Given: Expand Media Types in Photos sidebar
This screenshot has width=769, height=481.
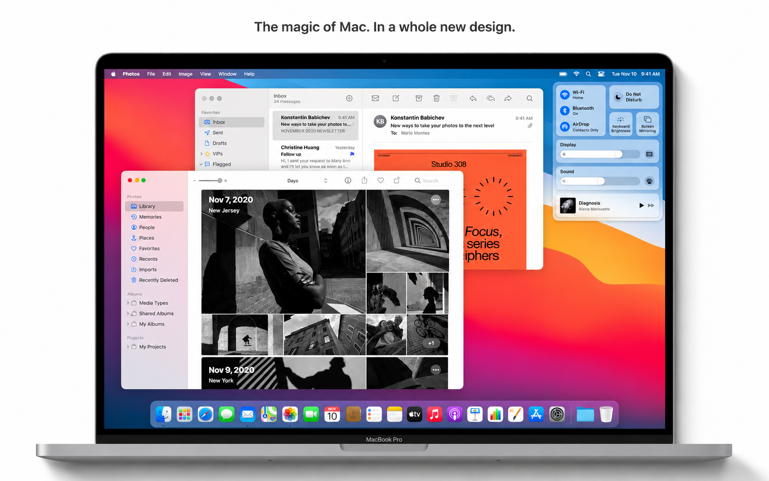Looking at the screenshot, I should coord(128,303).
